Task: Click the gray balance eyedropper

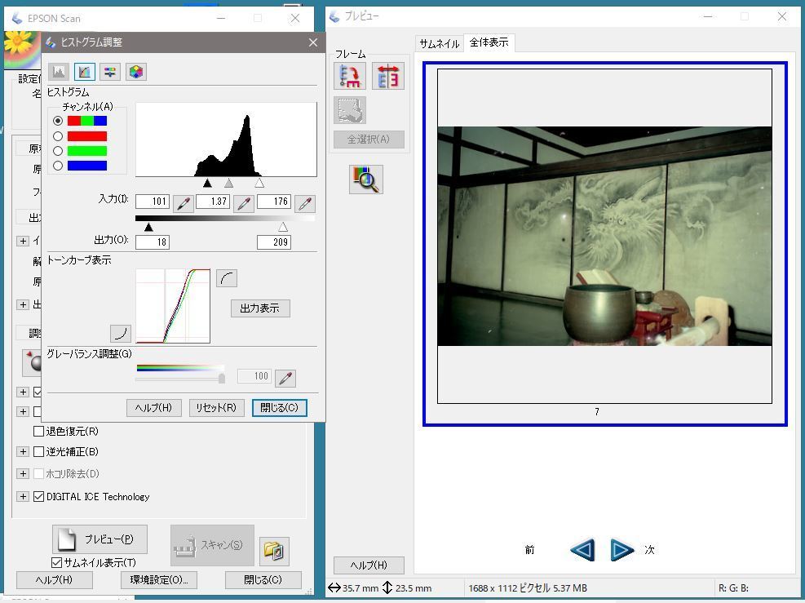Action: pos(285,379)
